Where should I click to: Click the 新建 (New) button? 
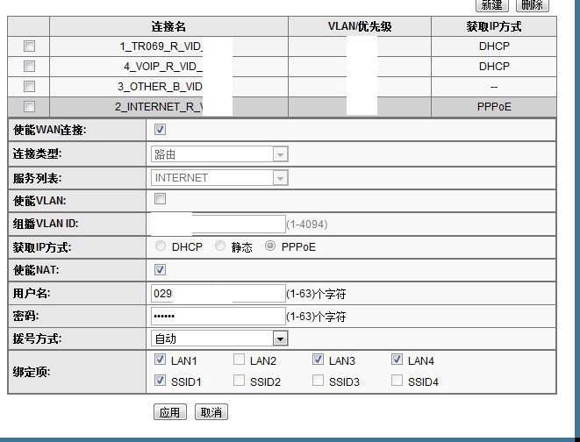491,5
